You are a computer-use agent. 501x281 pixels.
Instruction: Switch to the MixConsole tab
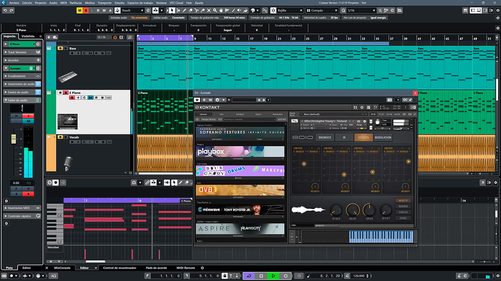62,268
